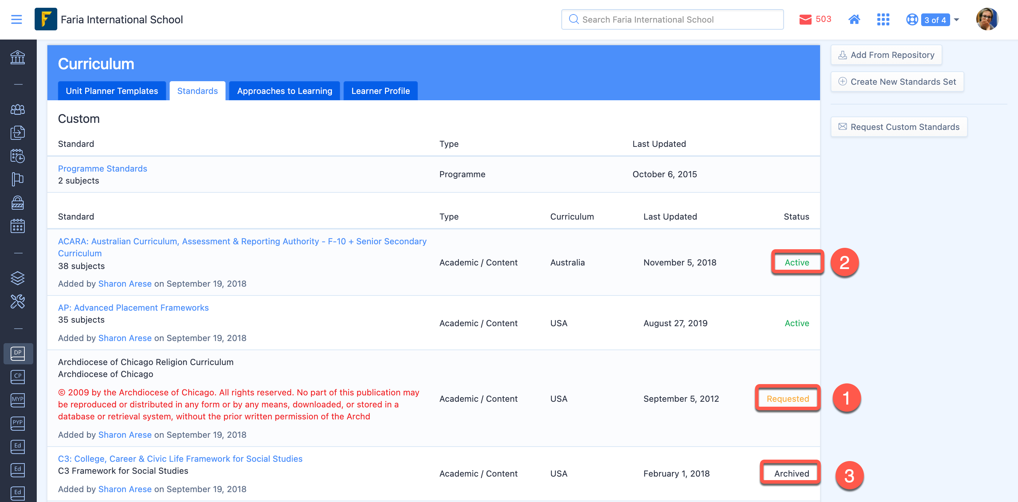Open the people group sidebar icon
This screenshot has width=1018, height=502.
[18, 109]
